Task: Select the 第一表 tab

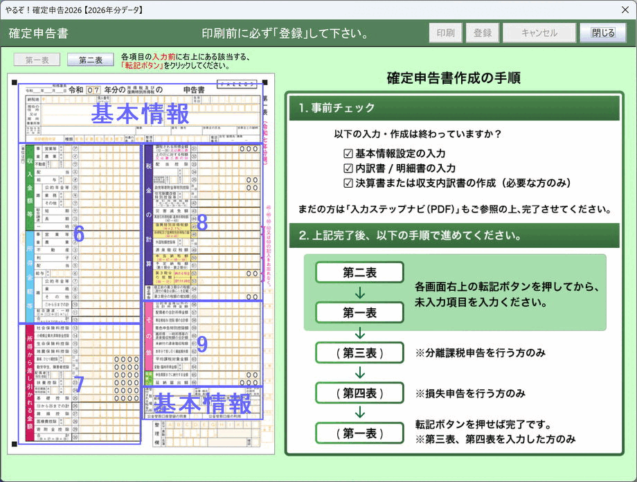Action: (x=36, y=60)
